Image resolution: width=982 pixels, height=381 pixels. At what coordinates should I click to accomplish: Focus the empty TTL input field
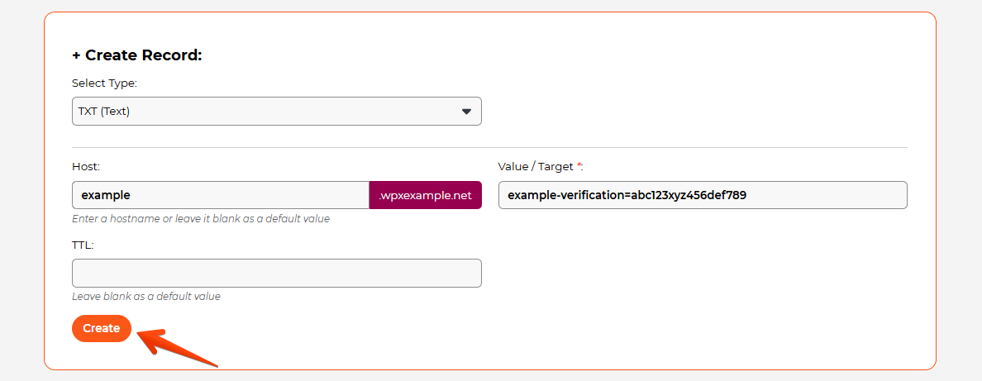pos(276,273)
